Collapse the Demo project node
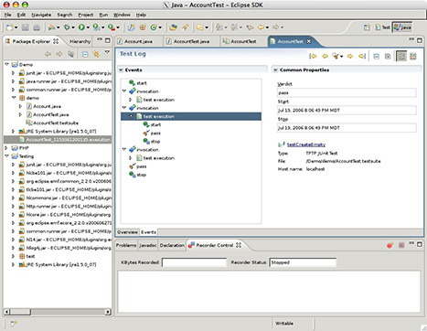 click(x=6, y=64)
